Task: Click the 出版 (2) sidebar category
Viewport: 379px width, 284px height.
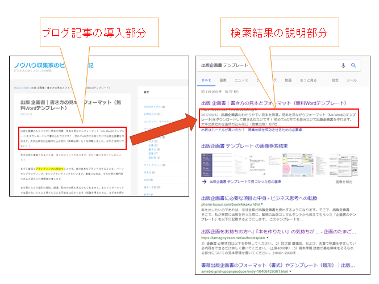Action: pyautogui.click(x=148, y=180)
